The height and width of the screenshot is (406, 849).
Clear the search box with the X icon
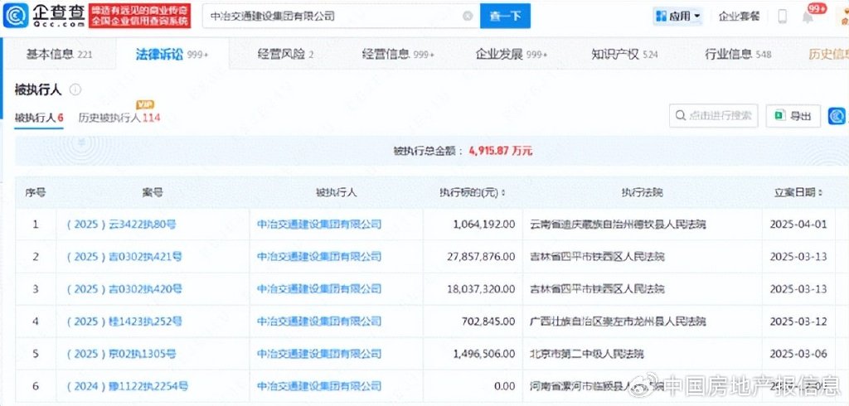pos(468,17)
